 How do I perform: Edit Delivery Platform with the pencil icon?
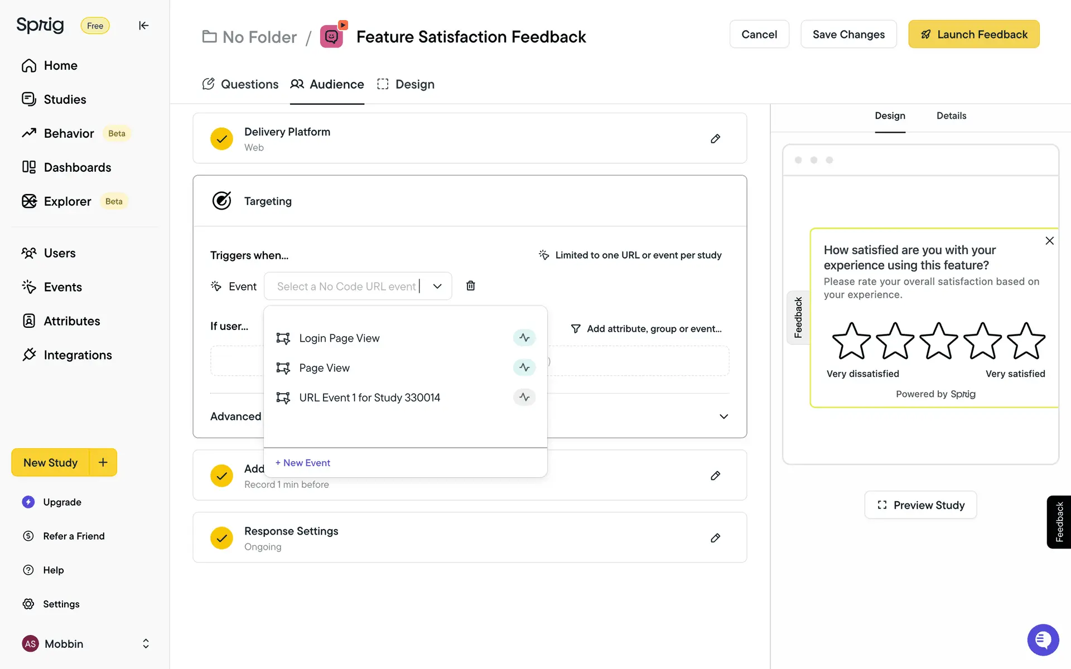click(x=715, y=139)
